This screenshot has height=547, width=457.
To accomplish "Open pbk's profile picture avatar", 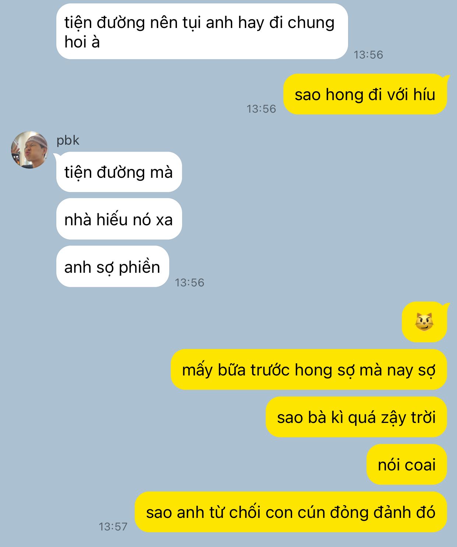I will coord(29,150).
